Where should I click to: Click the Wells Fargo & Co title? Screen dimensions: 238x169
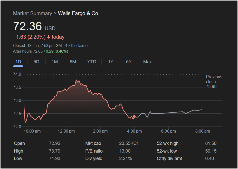click(78, 13)
